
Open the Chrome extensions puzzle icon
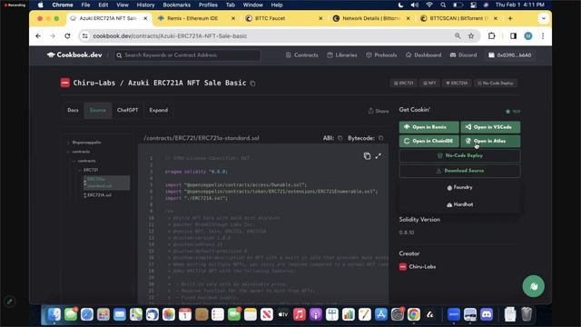click(x=492, y=36)
